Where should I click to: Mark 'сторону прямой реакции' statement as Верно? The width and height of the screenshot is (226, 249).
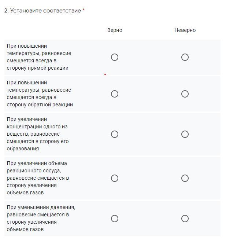tap(115, 57)
